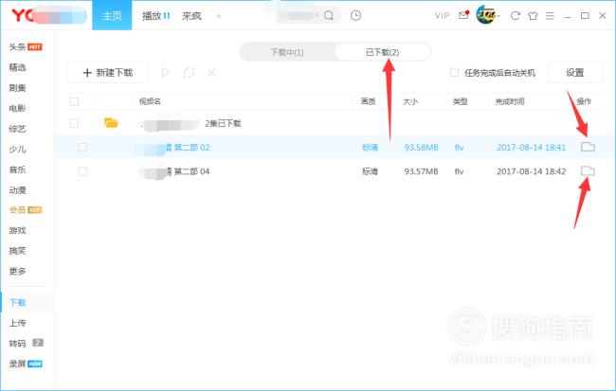Image resolution: width=616 pixels, height=391 pixels.
Task: Open the search magnifier icon
Action: coord(329,15)
